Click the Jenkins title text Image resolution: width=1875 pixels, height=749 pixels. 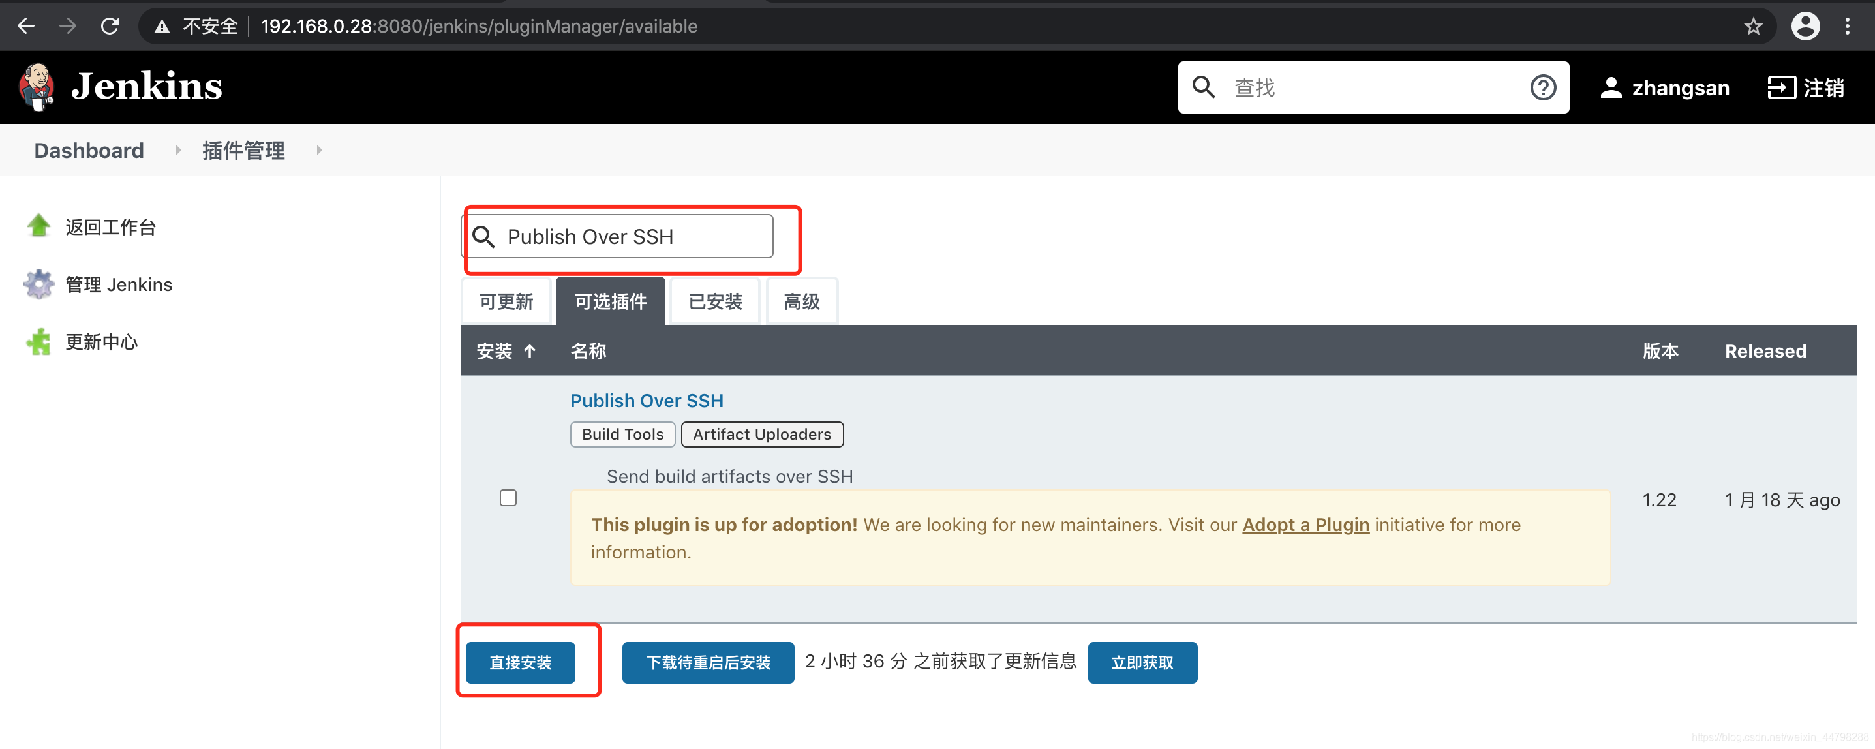coord(146,87)
